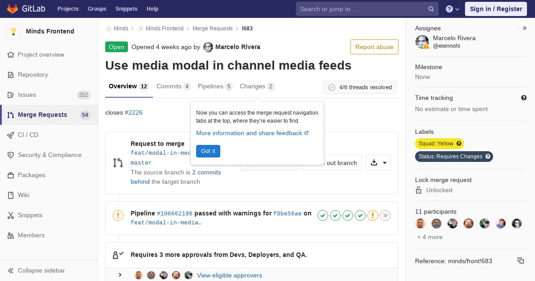Screen dimensions: 535x281
Task: Click the orange warning pipeline stage icon
Action: 373,216
